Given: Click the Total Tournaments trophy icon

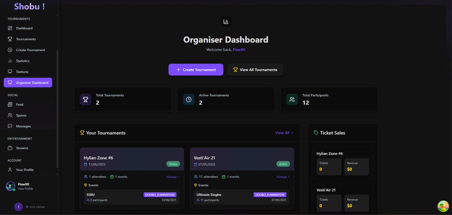Looking at the screenshot, I should [86, 99].
